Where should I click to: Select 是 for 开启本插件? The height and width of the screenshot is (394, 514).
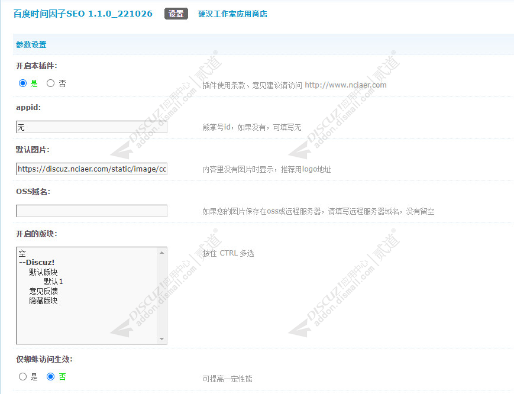point(22,83)
